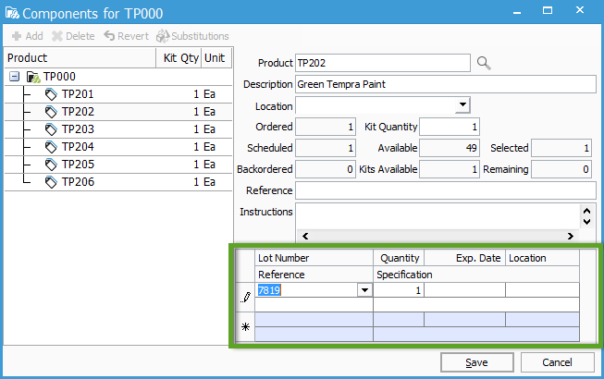The width and height of the screenshot is (604, 379).
Task: Select the TP201 tree row
Action: pos(118,94)
